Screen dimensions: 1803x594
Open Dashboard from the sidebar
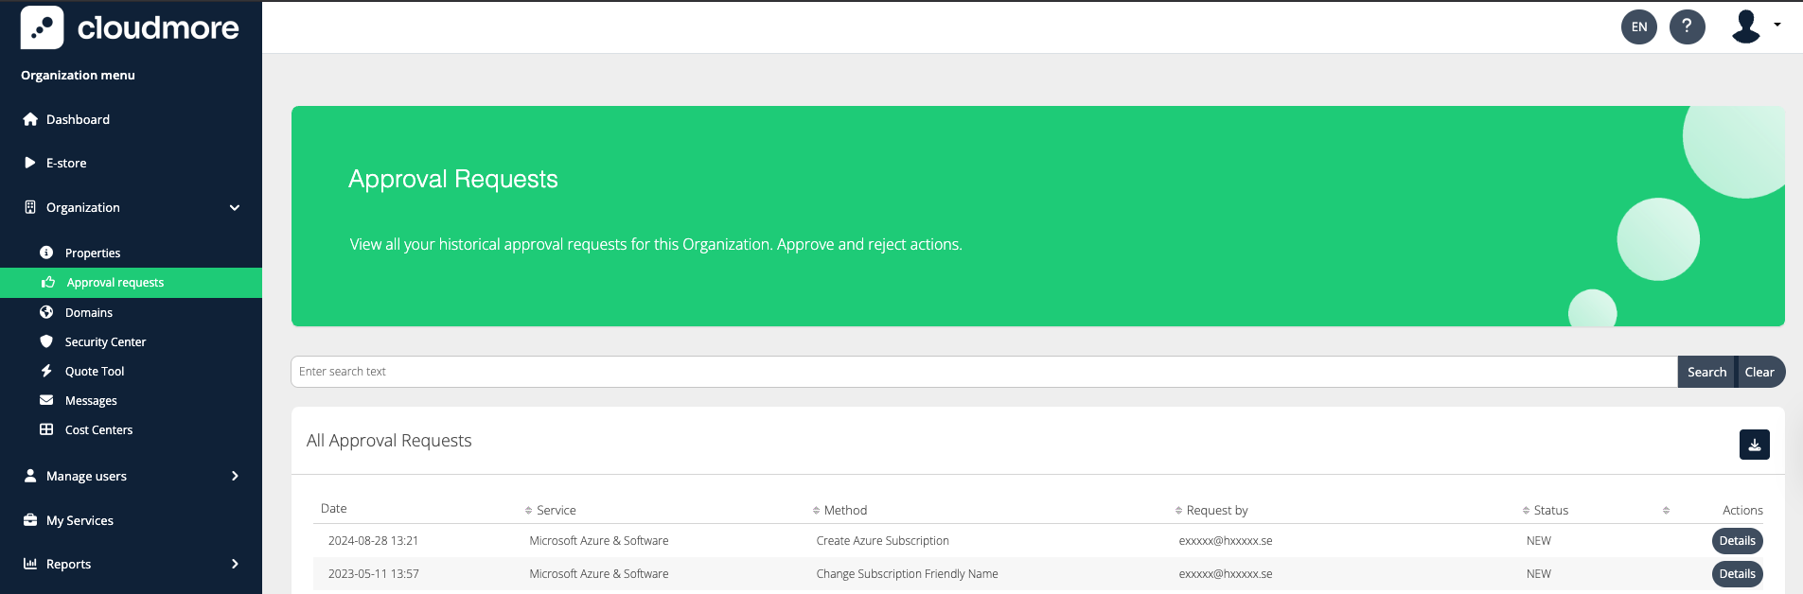tap(78, 119)
